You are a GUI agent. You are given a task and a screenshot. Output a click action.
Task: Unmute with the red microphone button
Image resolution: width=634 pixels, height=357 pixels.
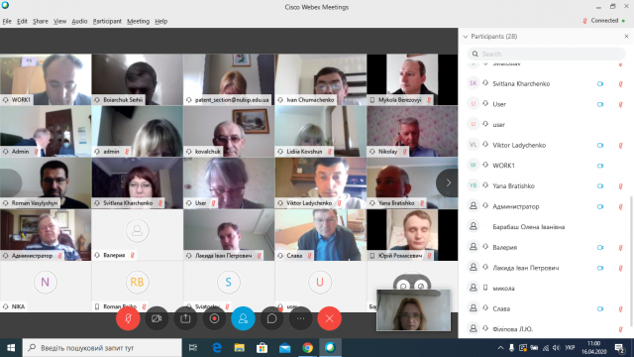(x=128, y=318)
